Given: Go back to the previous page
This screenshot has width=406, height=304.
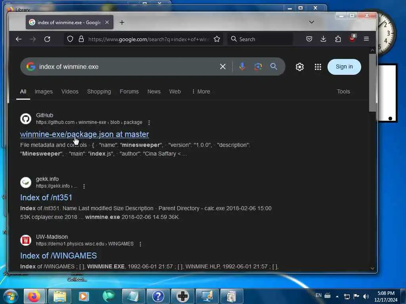Looking at the screenshot, I should pos(18,39).
